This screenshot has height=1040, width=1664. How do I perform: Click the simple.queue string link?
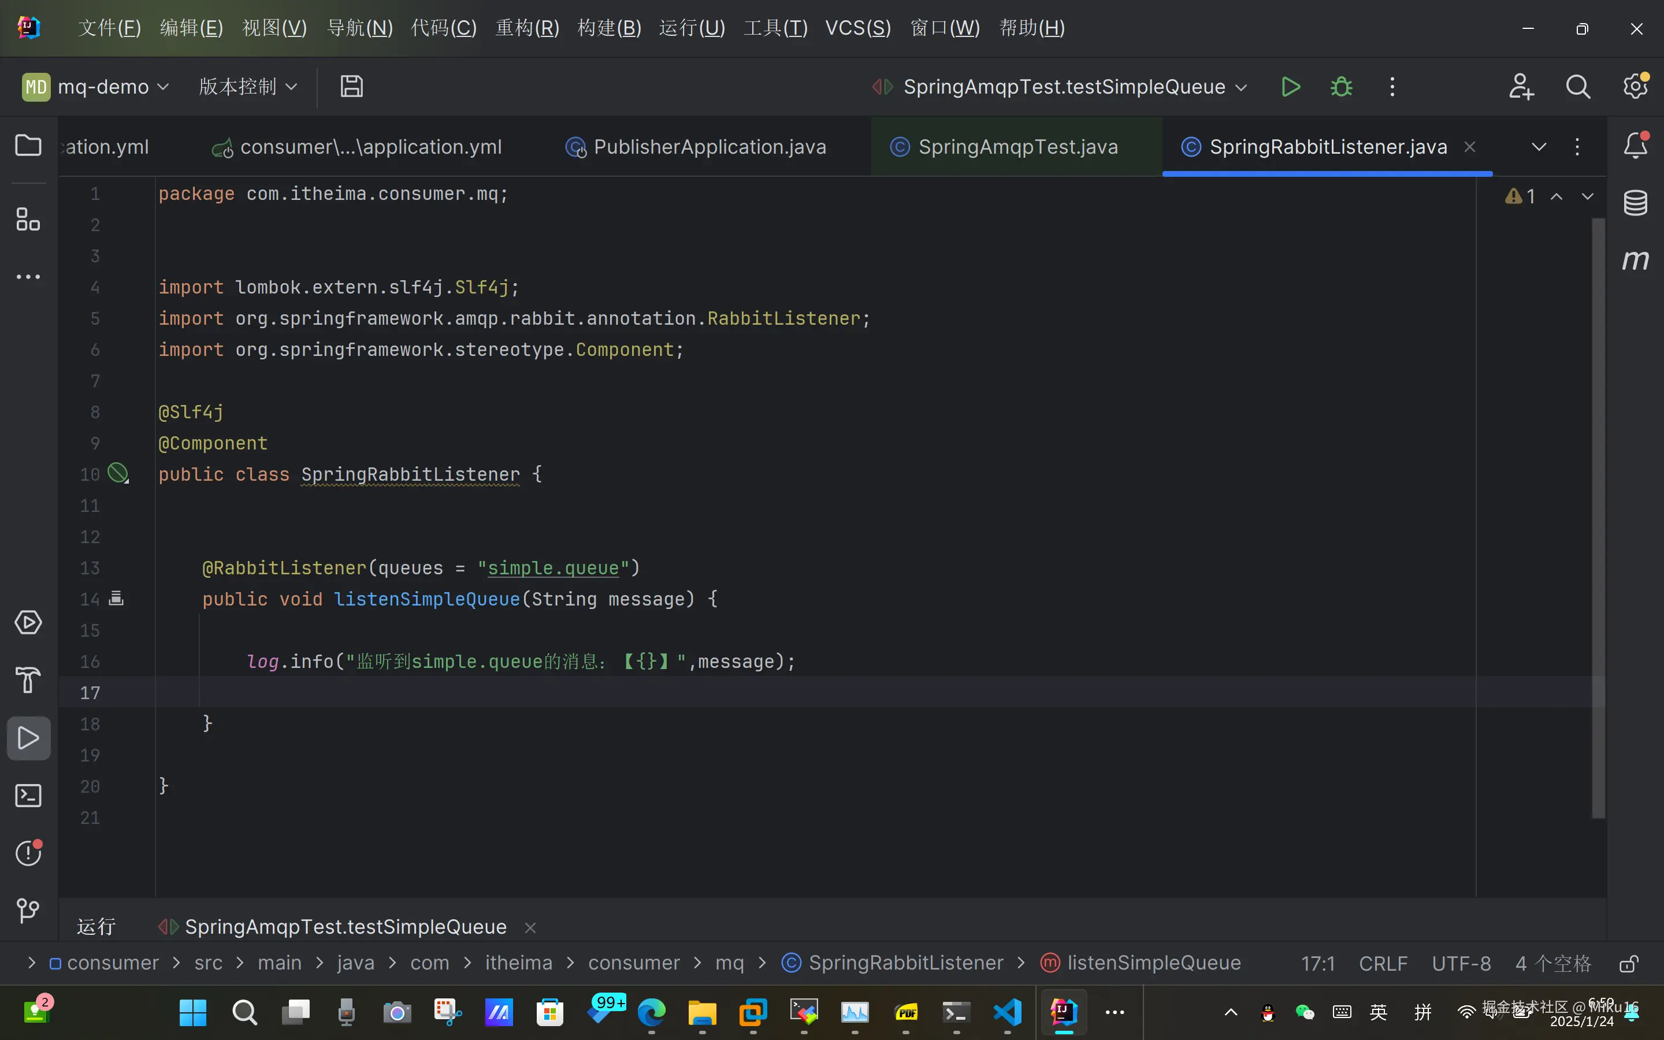coord(553,568)
